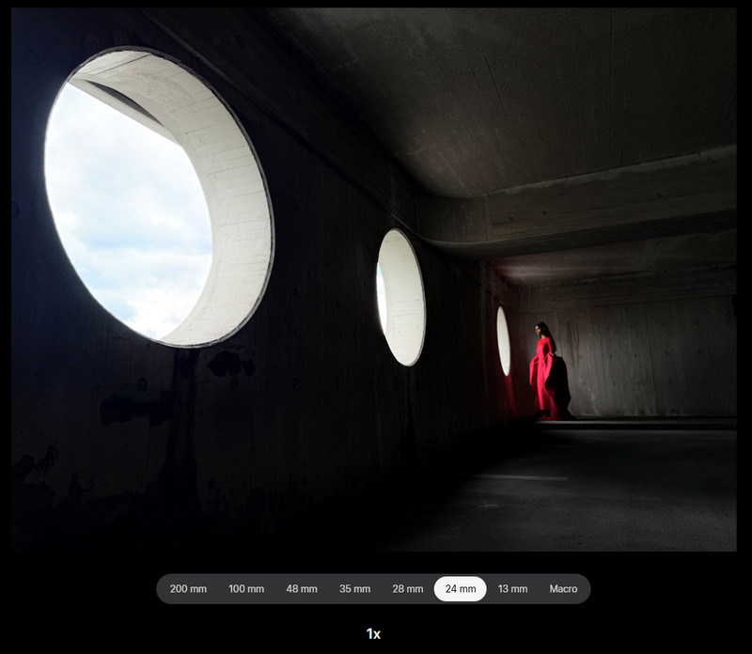Select the 200 mm focal length

click(188, 589)
